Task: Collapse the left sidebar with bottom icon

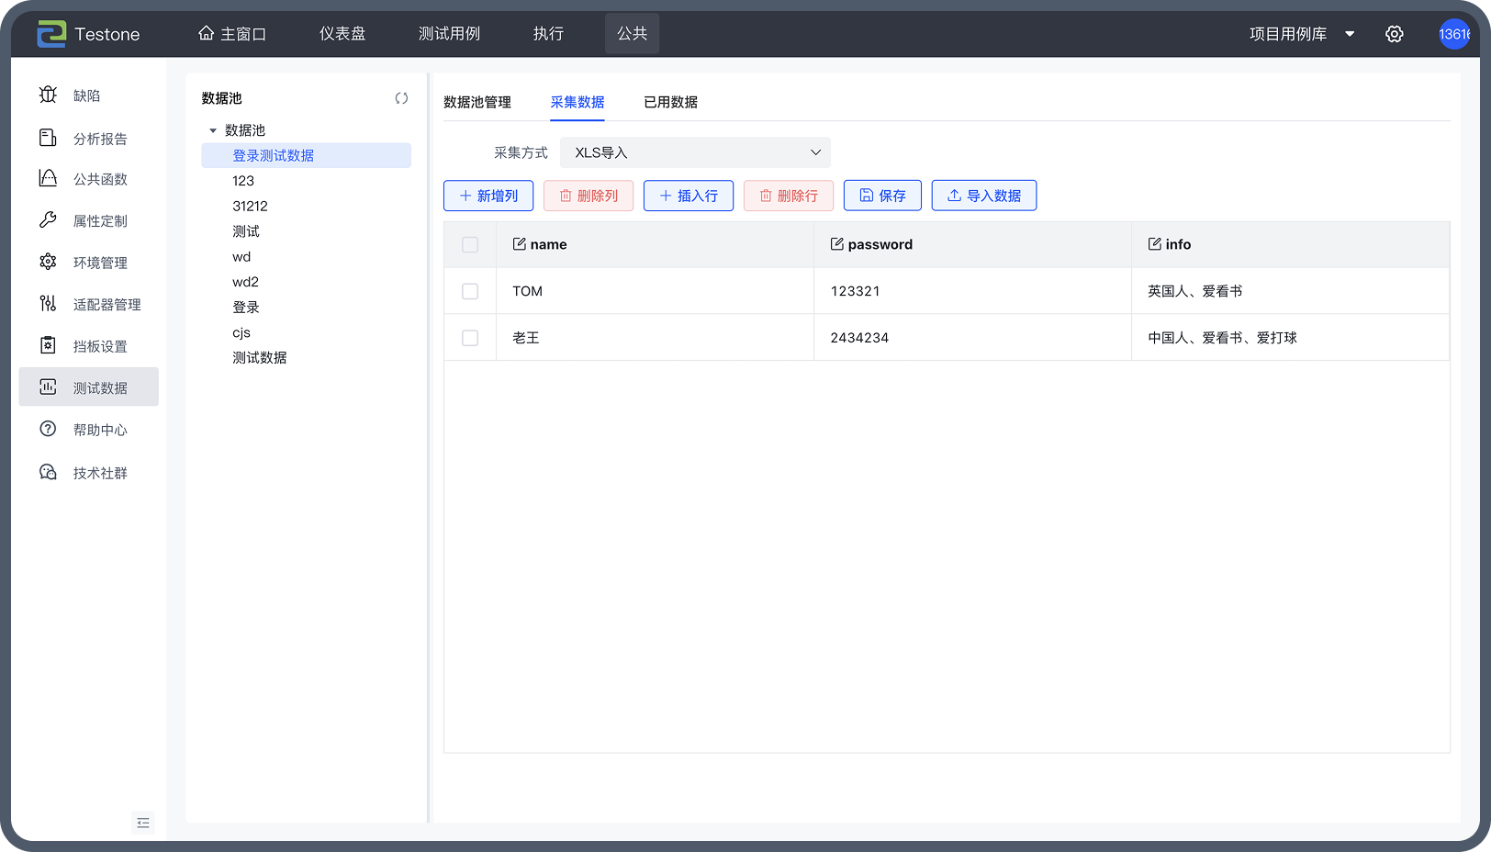Action: pyautogui.click(x=143, y=823)
